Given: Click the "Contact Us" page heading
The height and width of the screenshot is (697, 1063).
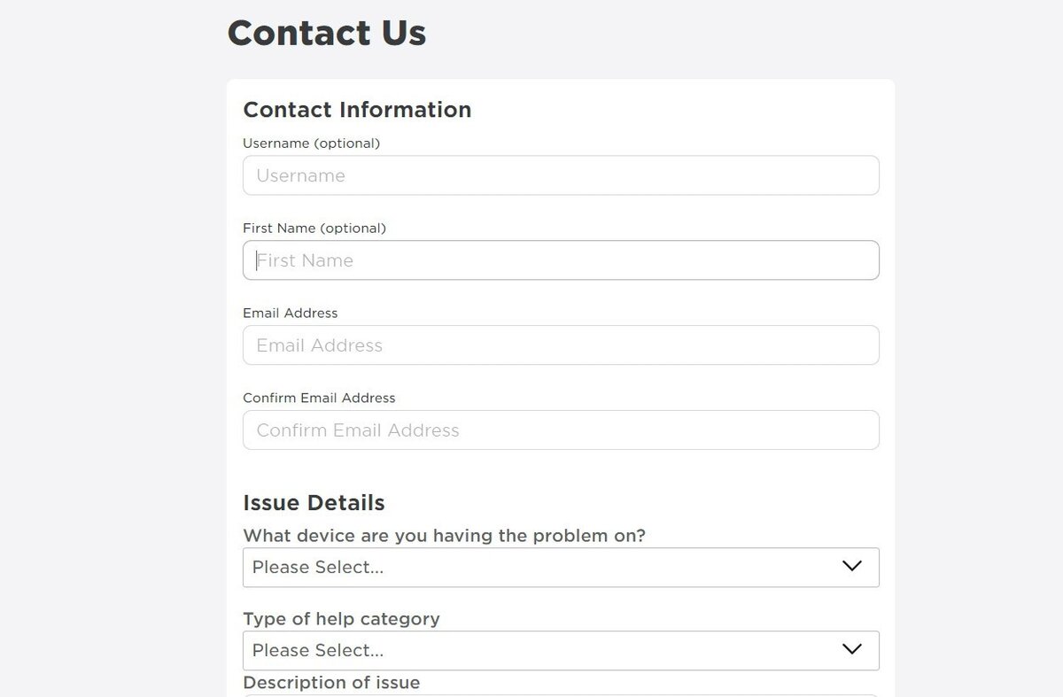Looking at the screenshot, I should (x=327, y=34).
